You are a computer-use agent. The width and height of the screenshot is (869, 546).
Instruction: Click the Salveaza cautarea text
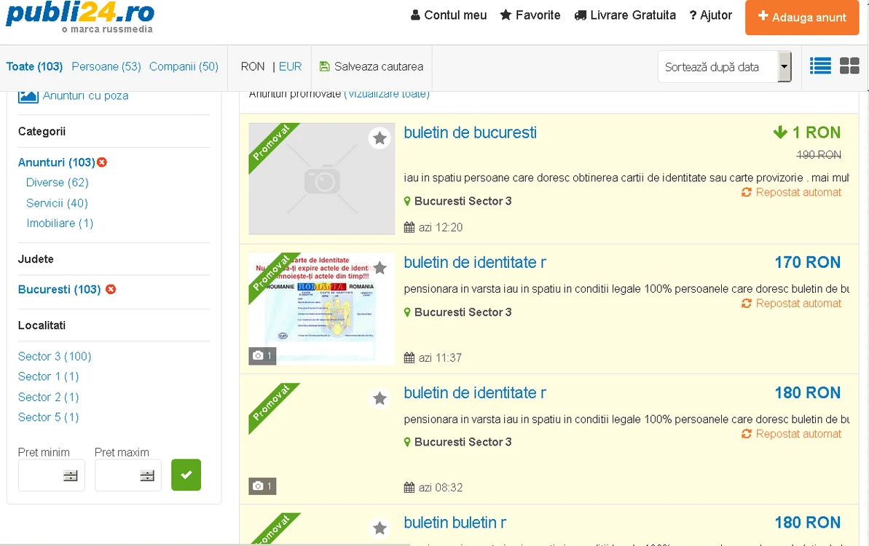(379, 66)
